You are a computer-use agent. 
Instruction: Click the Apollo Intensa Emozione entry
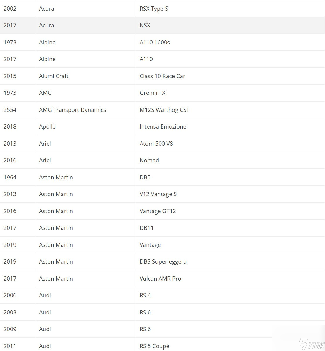coord(162,127)
